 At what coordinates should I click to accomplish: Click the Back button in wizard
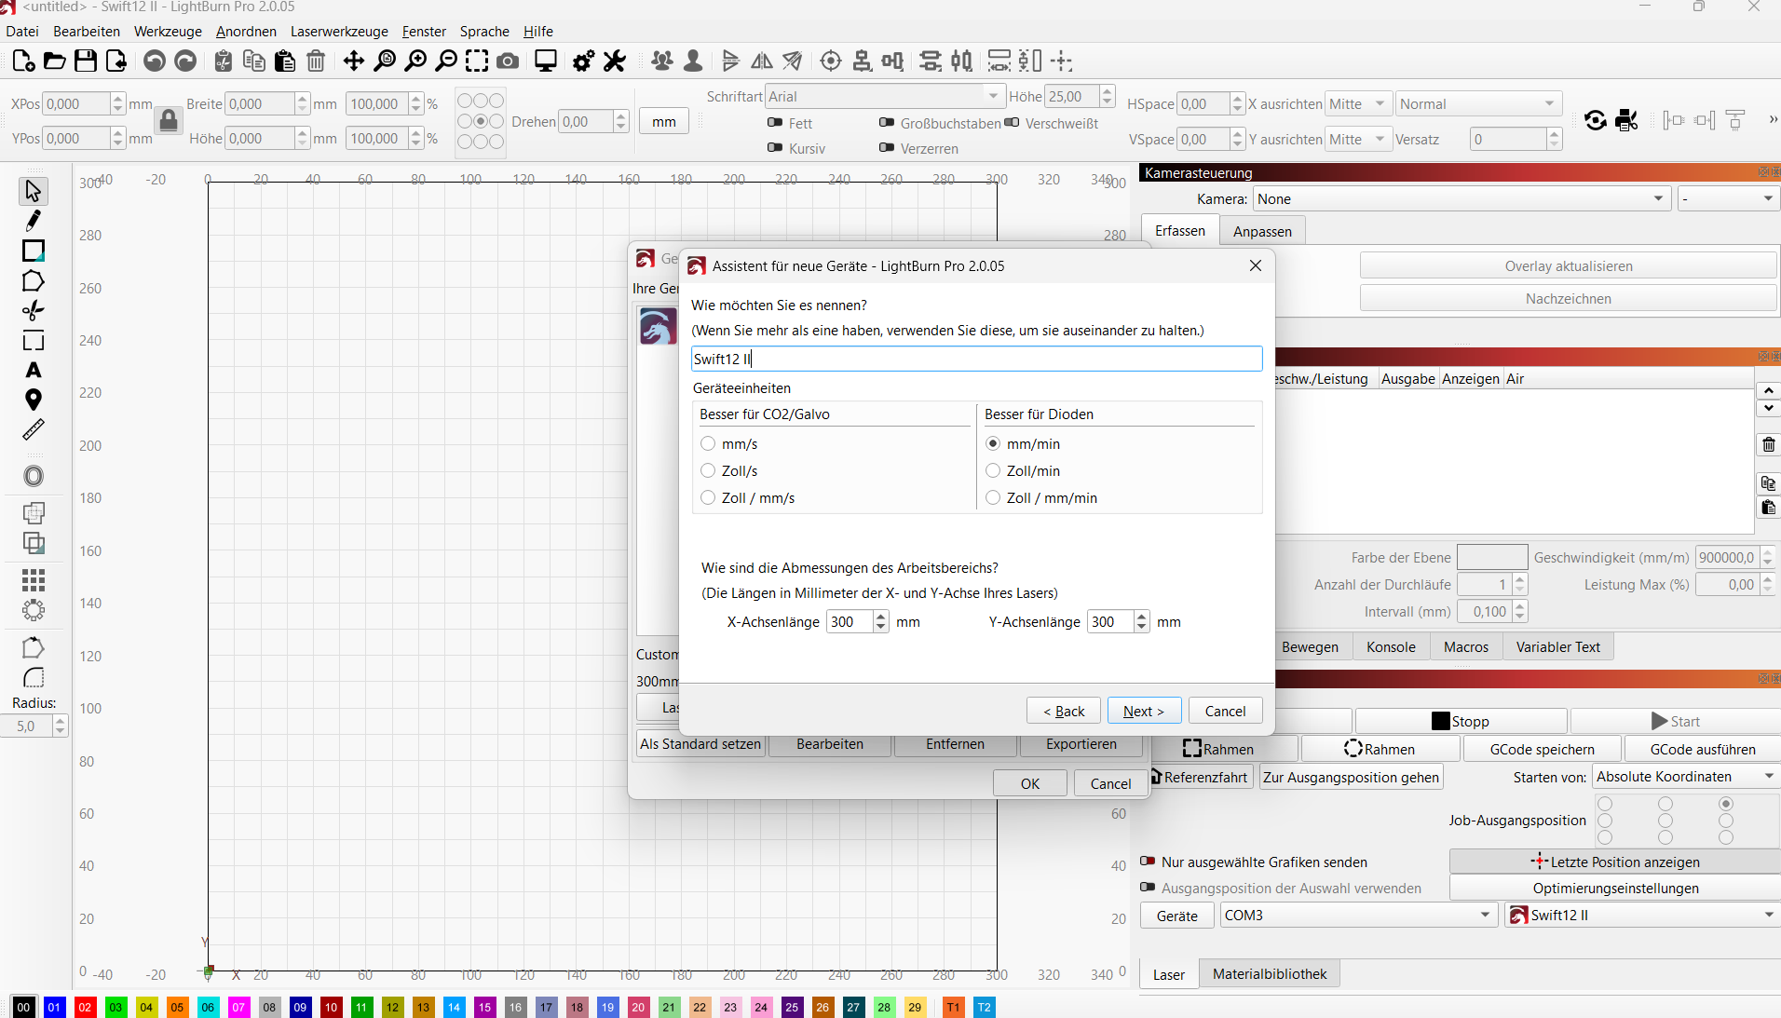[x=1063, y=711]
